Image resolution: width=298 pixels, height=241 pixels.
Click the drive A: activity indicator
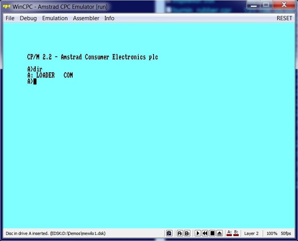229,233
